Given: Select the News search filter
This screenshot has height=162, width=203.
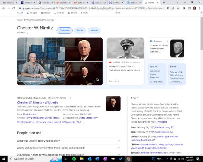Looking at the screenshot, I should pyautogui.click(x=45, y=13).
